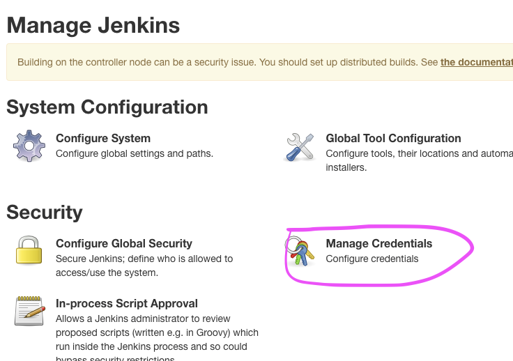The image size is (513, 361).
Task: Go to Configure Global Security
Action: tap(124, 243)
